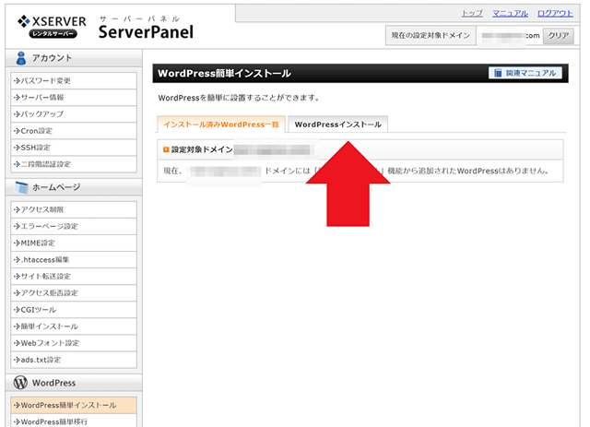Click the WordPress logo icon
The width and height of the screenshot is (590, 427).
20,383
